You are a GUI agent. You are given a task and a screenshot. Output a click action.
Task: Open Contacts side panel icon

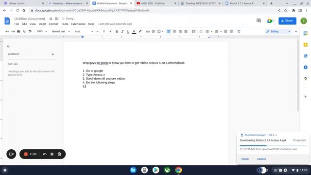click(x=306, y=68)
